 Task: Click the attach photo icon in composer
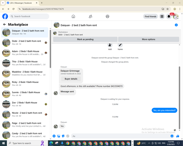59,136
